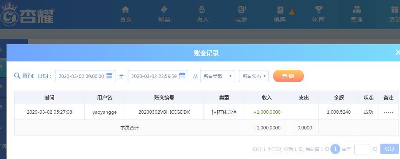Select page 1 in pagination

click(335, 149)
